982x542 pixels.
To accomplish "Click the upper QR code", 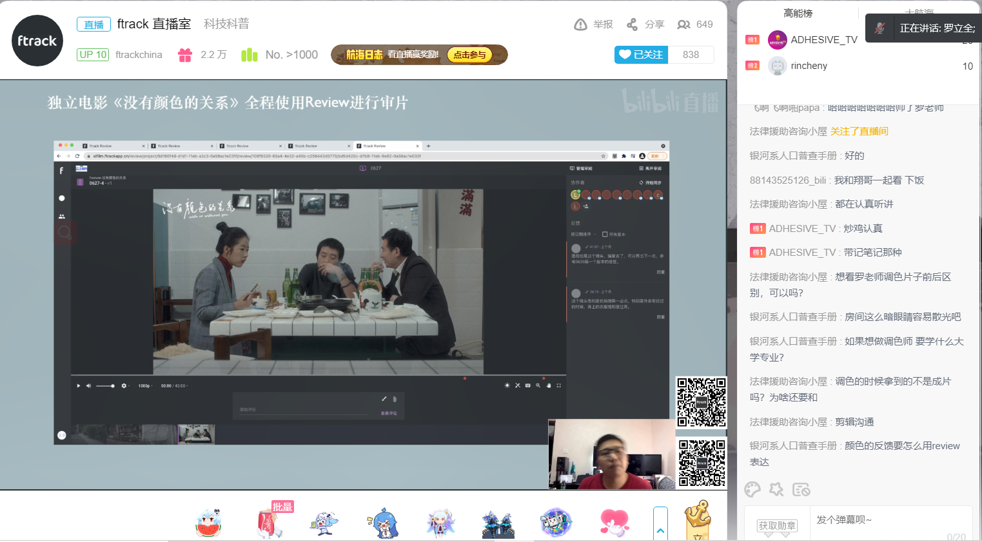I will pos(702,402).
